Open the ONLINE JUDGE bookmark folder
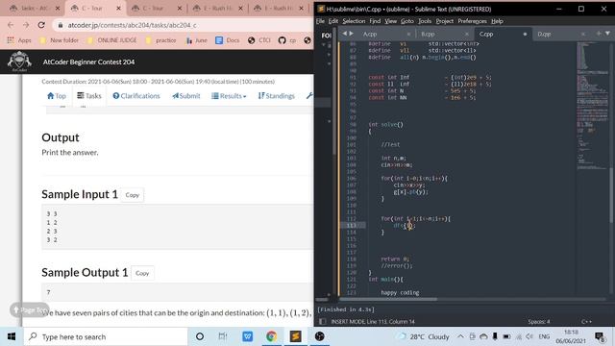 [112, 40]
